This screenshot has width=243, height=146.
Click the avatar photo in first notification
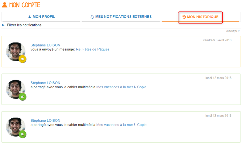[15, 52]
